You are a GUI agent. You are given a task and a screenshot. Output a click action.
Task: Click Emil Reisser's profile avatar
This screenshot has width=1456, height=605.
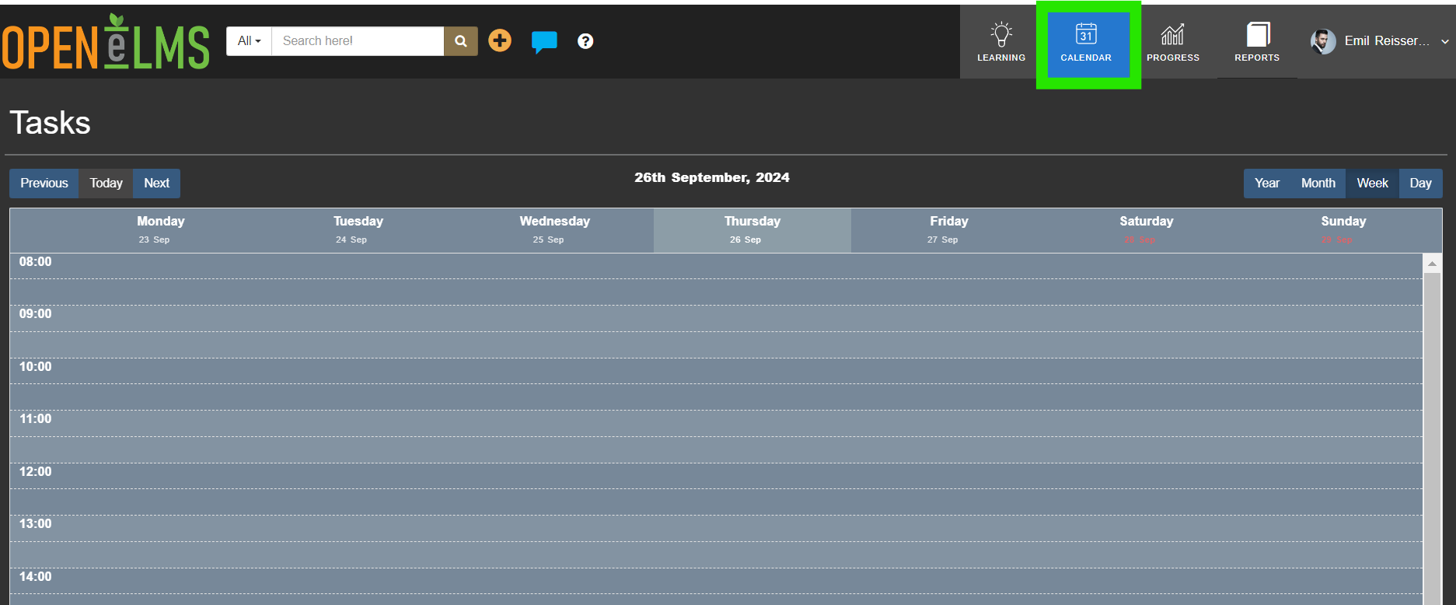click(1323, 41)
